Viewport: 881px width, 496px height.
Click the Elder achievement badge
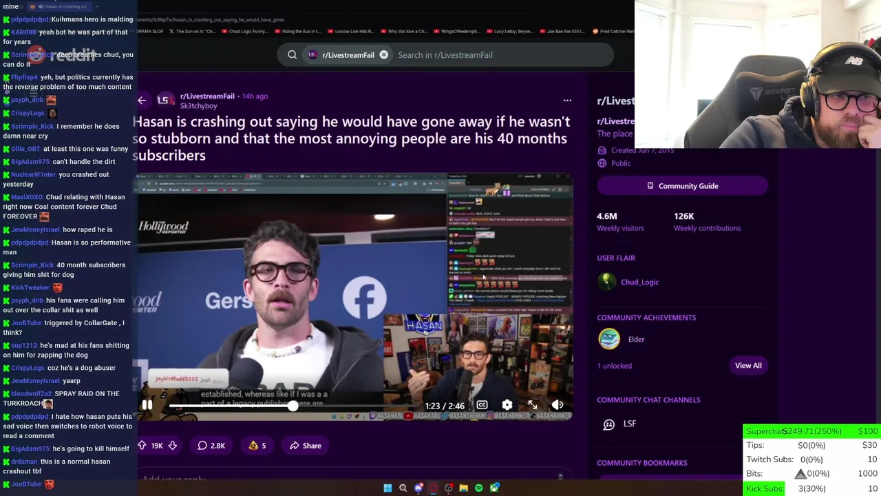tap(609, 339)
